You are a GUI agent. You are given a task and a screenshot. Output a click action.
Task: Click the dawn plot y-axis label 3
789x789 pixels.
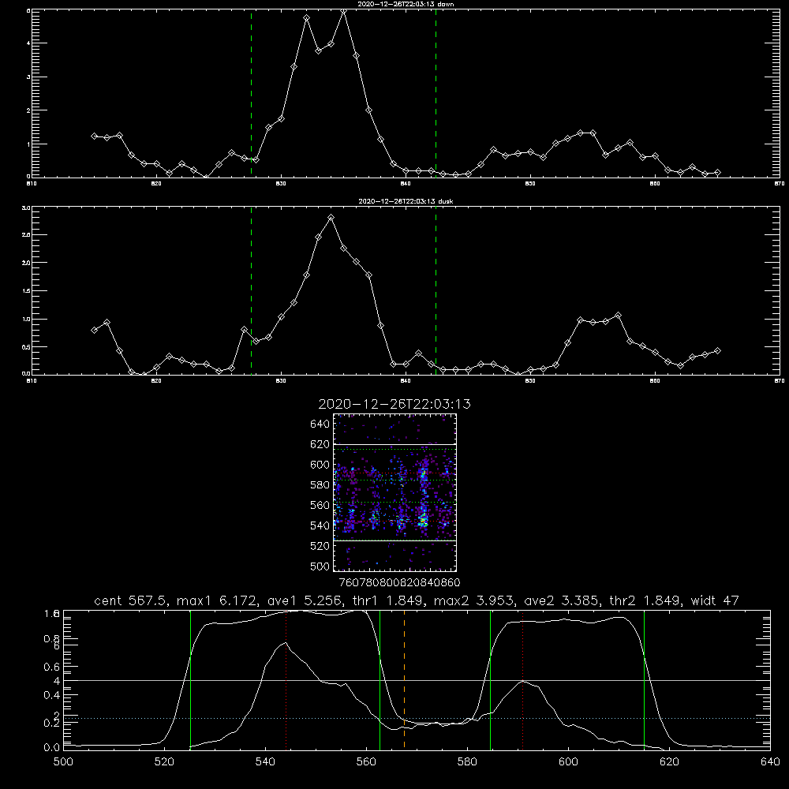pos(28,77)
